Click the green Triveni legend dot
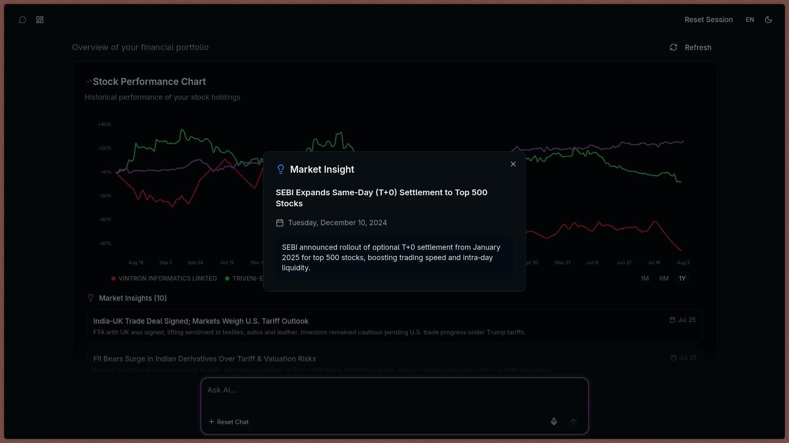 click(x=227, y=279)
